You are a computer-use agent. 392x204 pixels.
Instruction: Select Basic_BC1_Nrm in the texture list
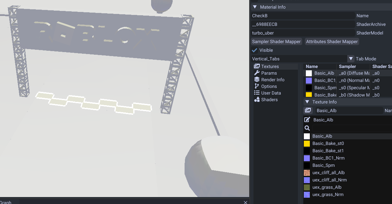pos(348,158)
